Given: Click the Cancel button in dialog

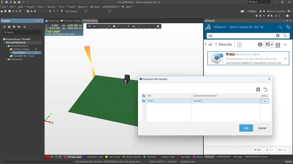Looking at the screenshot, I should [262, 128].
